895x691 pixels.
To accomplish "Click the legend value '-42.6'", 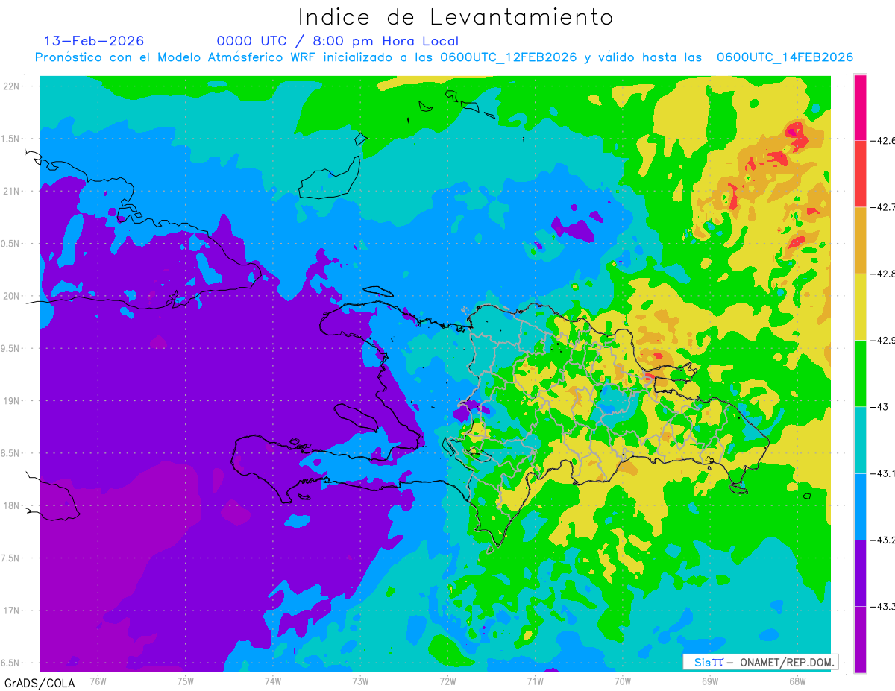I will 882,141.
